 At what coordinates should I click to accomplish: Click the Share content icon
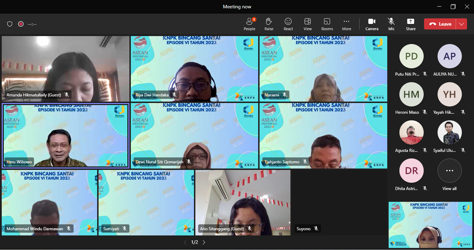coord(410,24)
